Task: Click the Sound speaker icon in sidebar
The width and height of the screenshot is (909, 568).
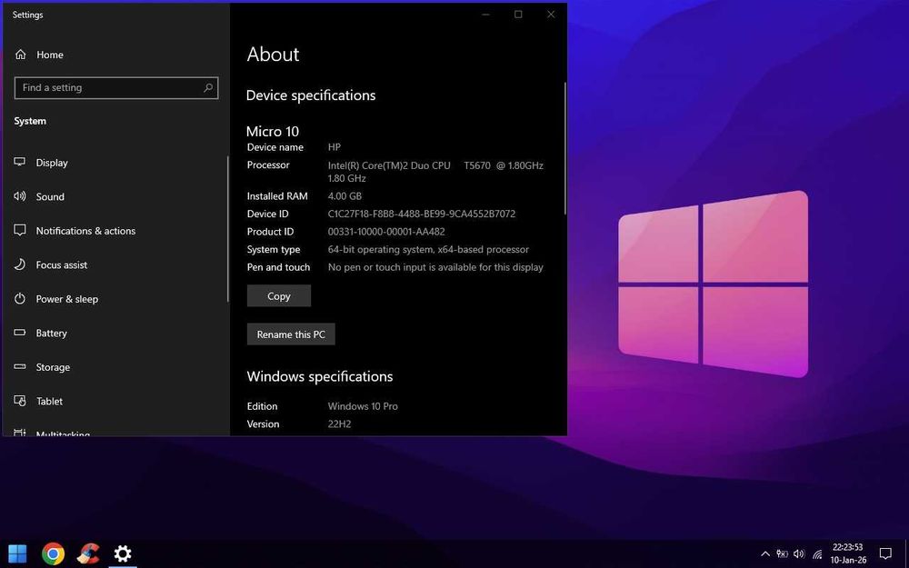Action: (x=20, y=196)
